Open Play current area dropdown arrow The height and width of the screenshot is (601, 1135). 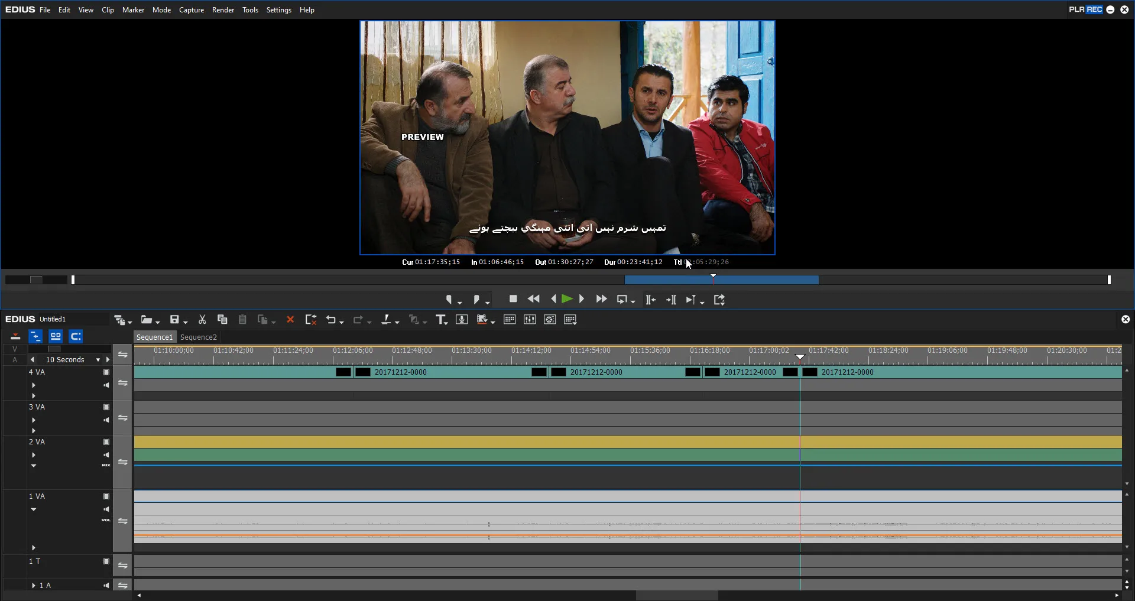coord(702,302)
